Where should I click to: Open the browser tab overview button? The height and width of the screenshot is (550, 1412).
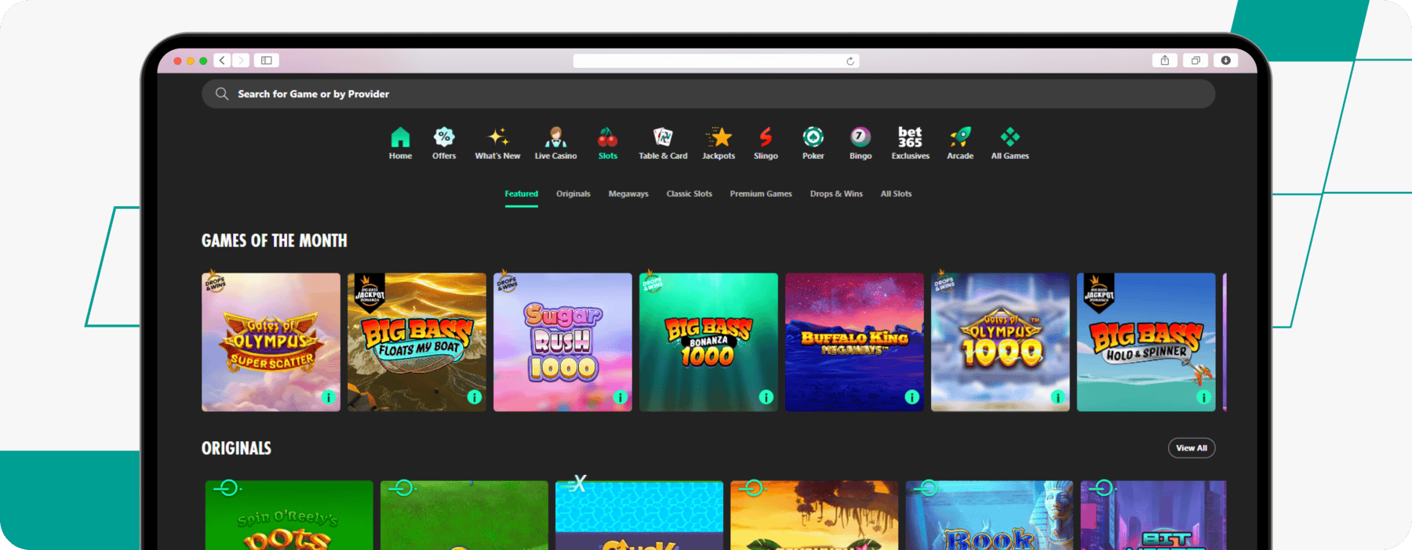[1195, 60]
